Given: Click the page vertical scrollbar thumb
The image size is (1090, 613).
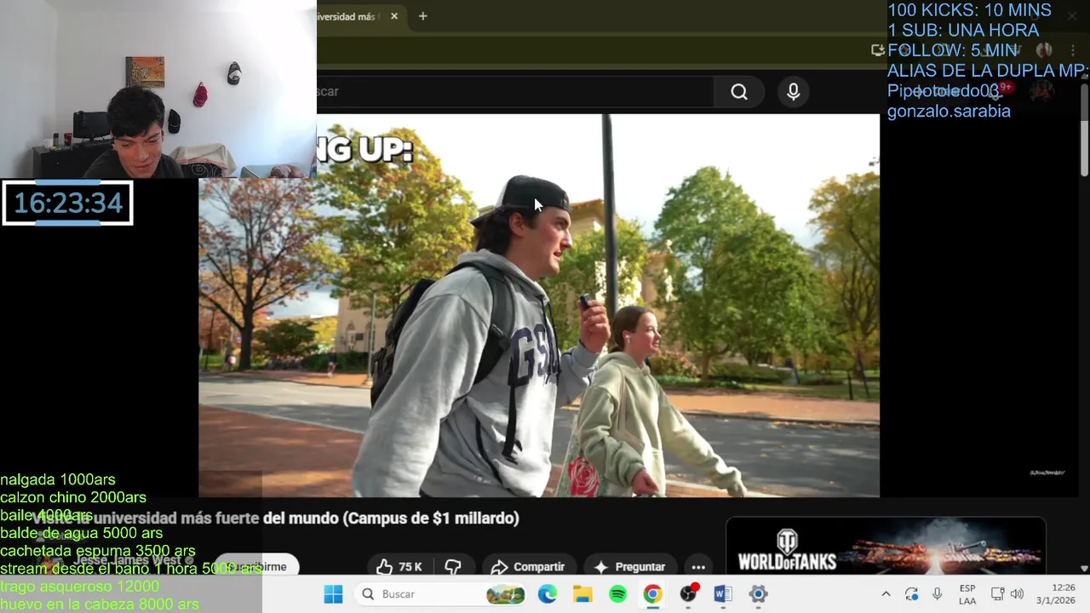Looking at the screenshot, I should click(x=1084, y=146).
